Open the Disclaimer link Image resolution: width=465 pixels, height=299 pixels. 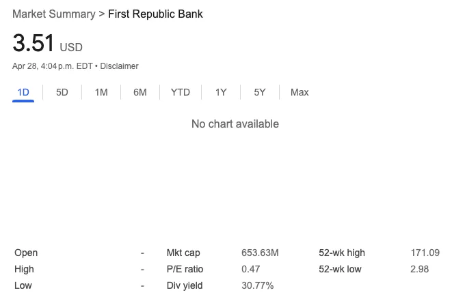(x=119, y=66)
